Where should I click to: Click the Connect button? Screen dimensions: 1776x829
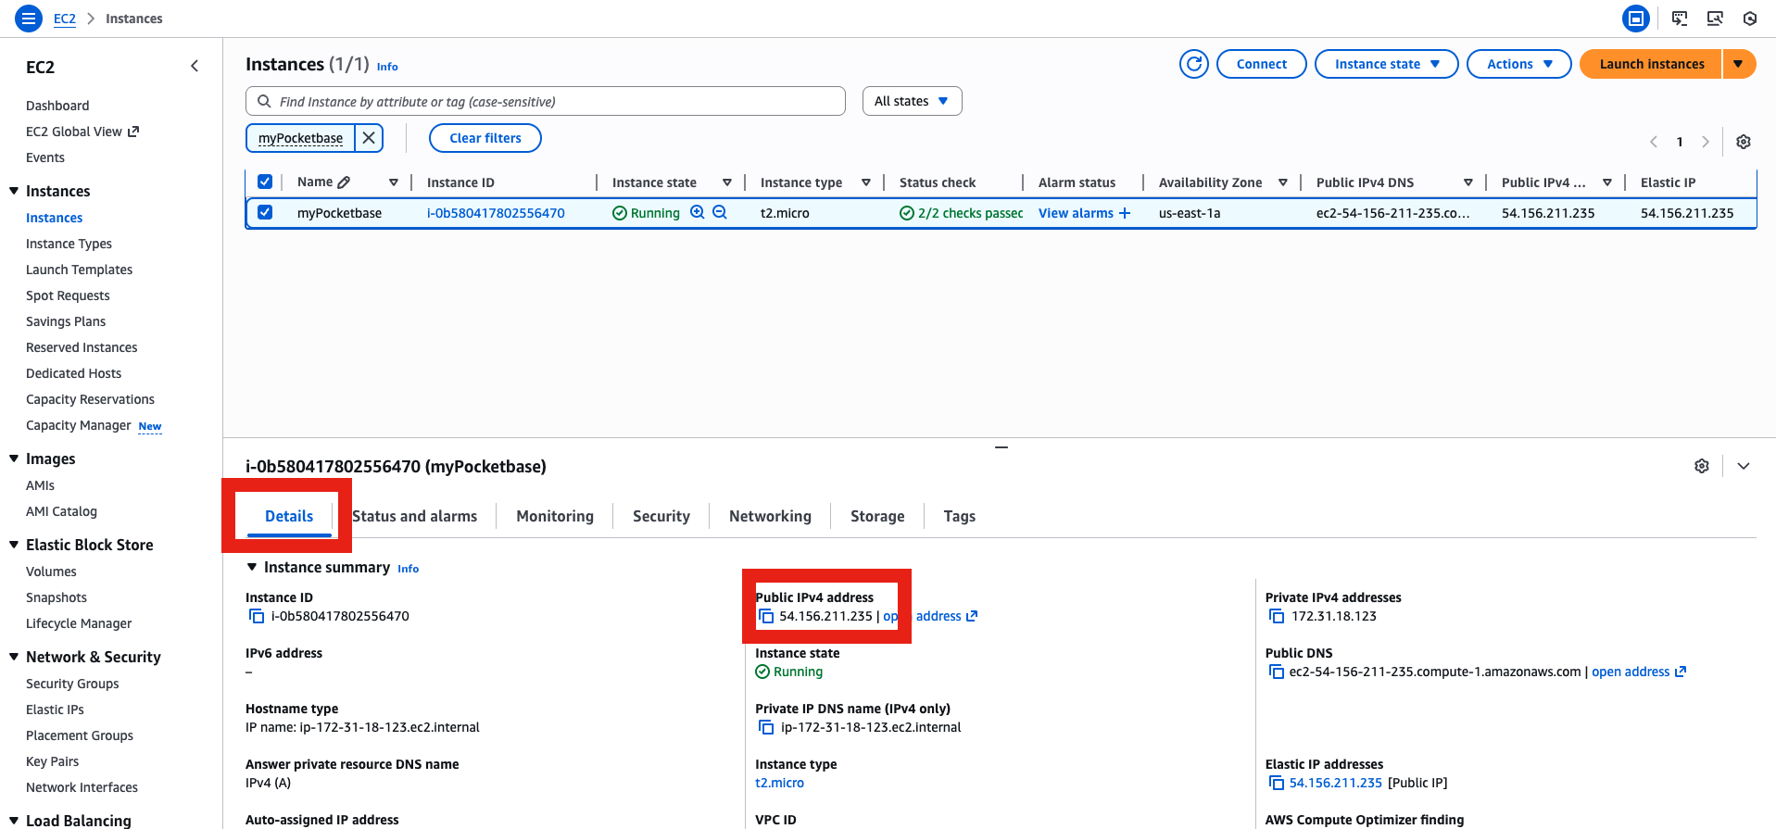(x=1262, y=64)
